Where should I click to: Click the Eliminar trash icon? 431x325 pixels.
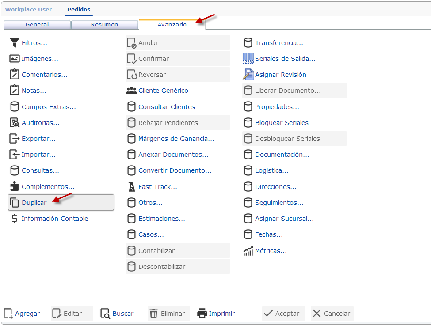(x=154, y=313)
